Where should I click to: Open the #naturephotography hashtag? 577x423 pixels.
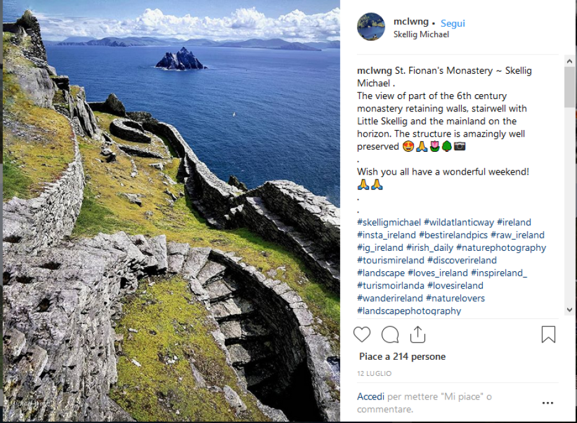pyautogui.click(x=501, y=248)
